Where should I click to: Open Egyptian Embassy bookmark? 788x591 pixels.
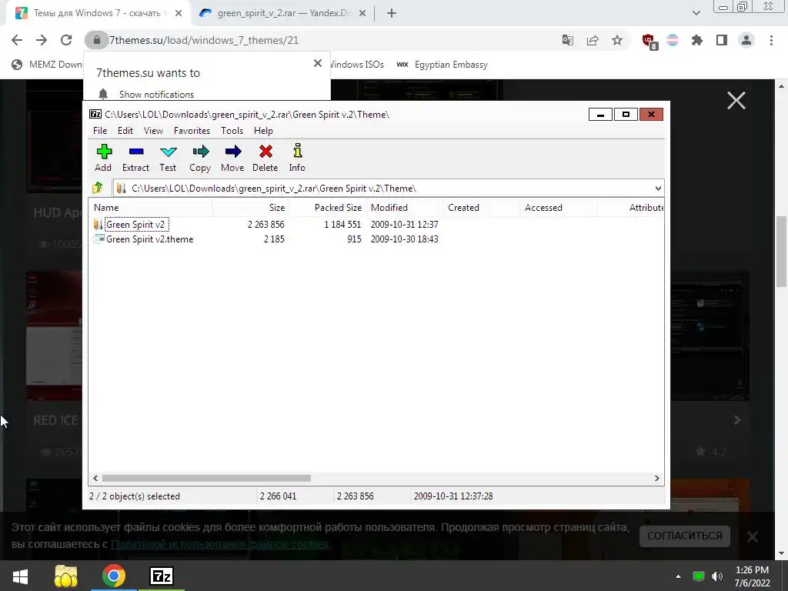tap(442, 65)
